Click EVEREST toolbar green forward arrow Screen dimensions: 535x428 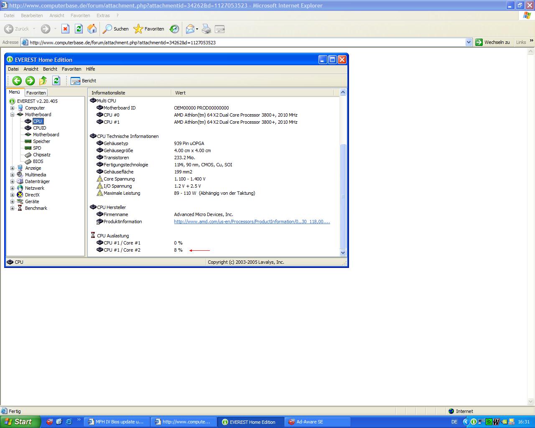tap(30, 81)
